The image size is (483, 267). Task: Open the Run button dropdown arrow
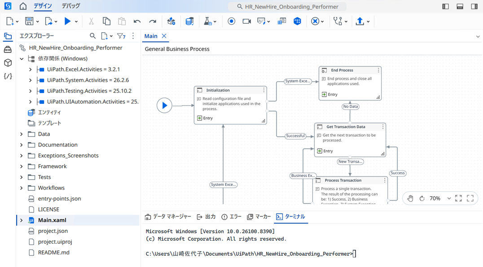point(76,22)
